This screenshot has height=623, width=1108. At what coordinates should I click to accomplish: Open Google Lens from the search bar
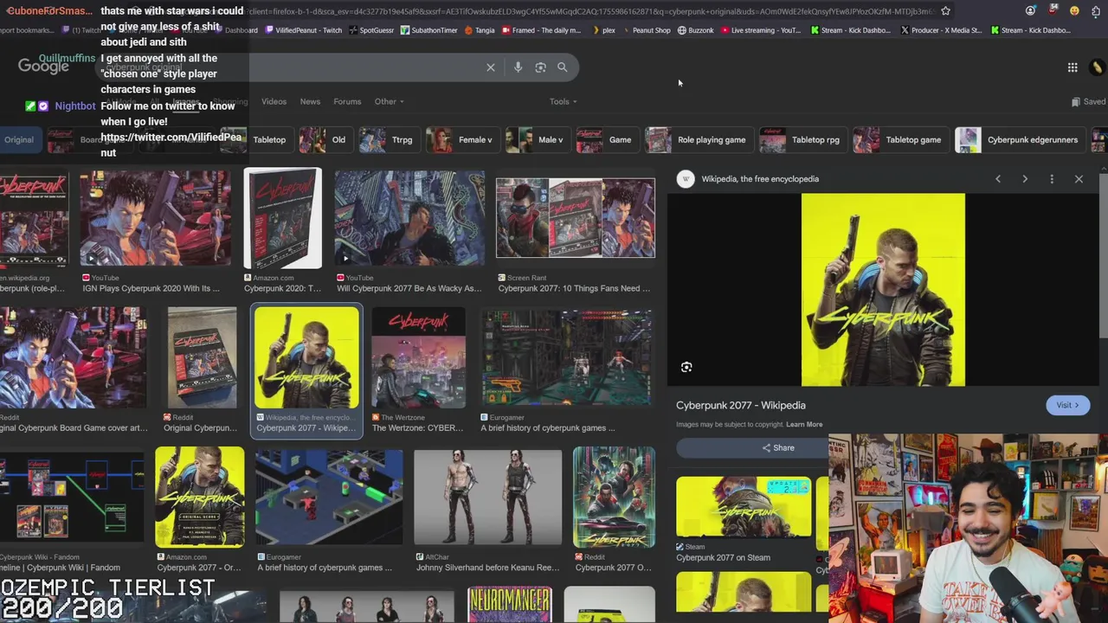(x=540, y=67)
